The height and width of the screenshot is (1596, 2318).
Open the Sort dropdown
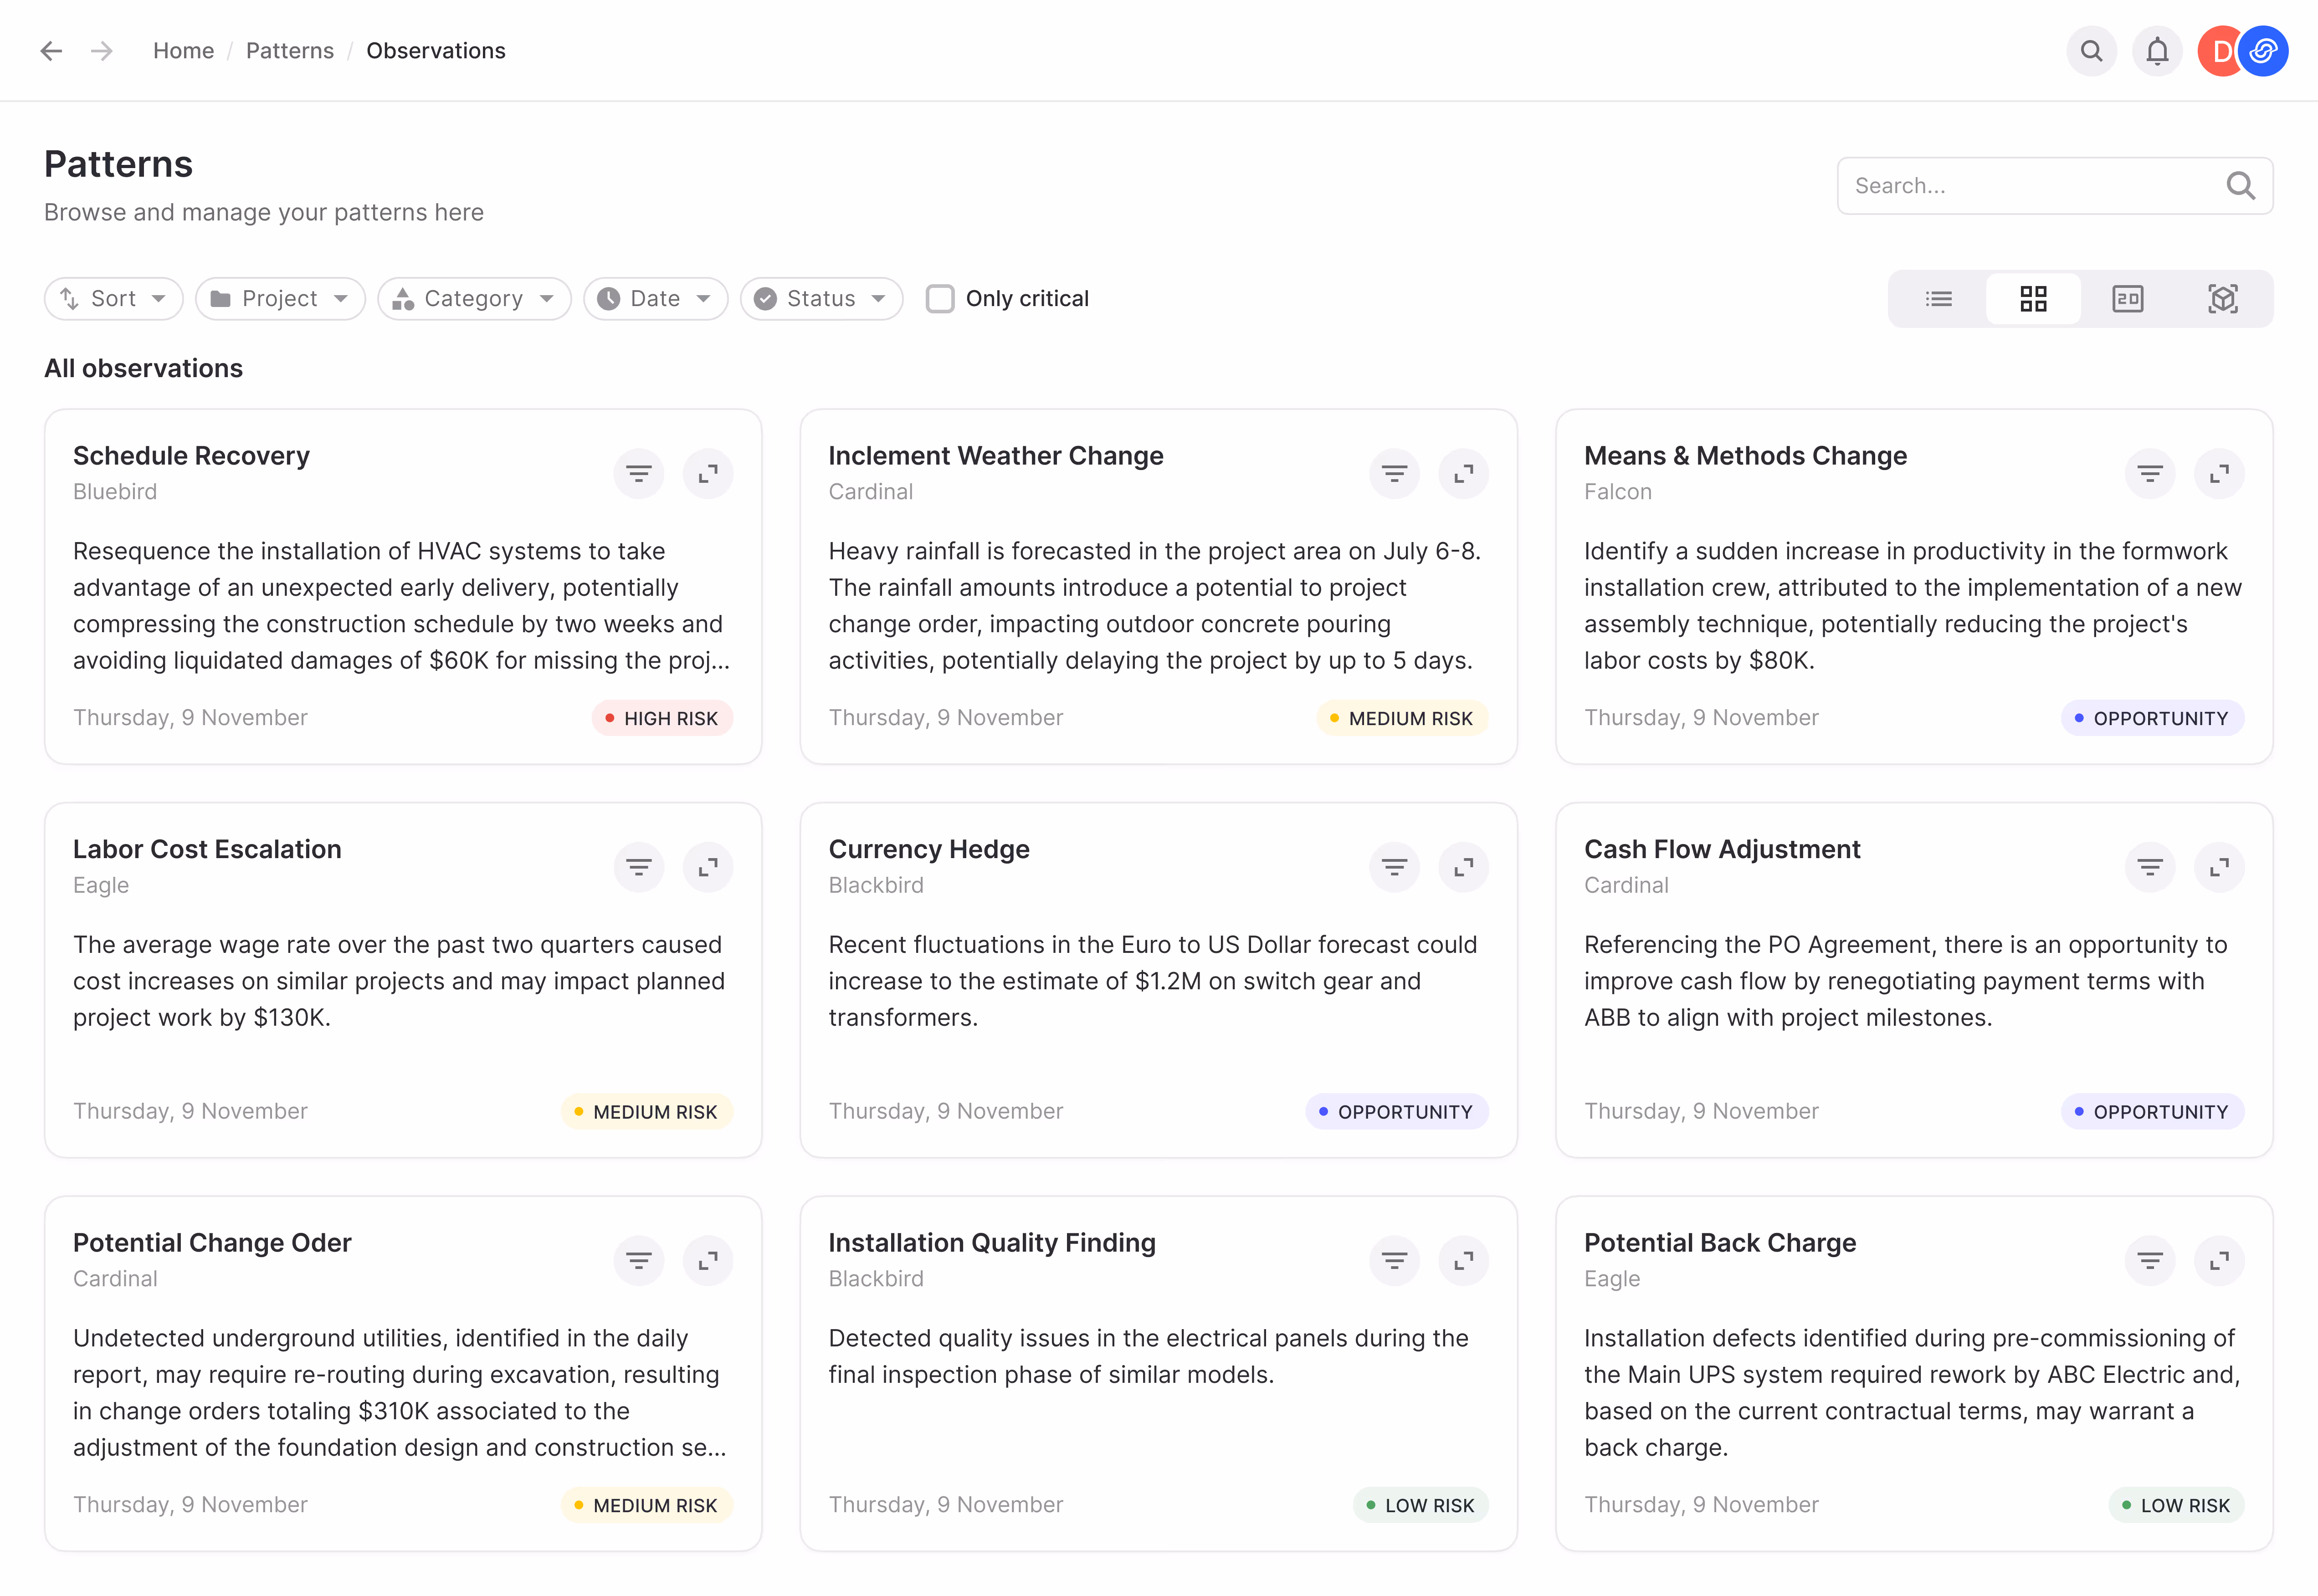click(x=113, y=298)
